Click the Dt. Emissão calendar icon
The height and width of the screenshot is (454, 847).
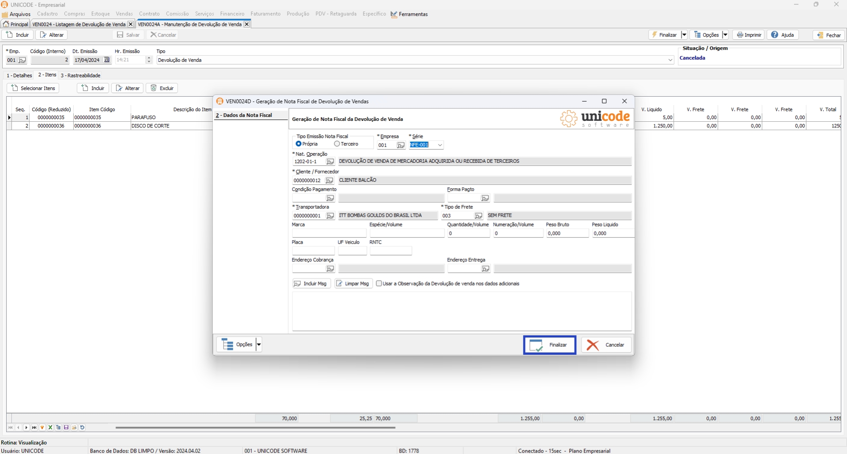point(106,60)
